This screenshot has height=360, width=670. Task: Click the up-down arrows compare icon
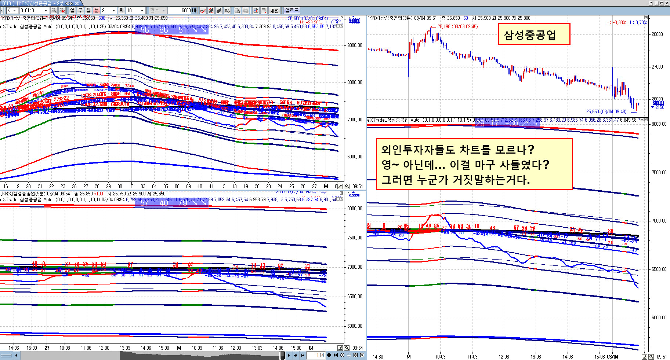coord(227,11)
